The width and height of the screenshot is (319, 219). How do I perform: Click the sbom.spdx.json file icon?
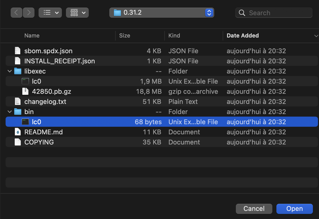click(17, 51)
